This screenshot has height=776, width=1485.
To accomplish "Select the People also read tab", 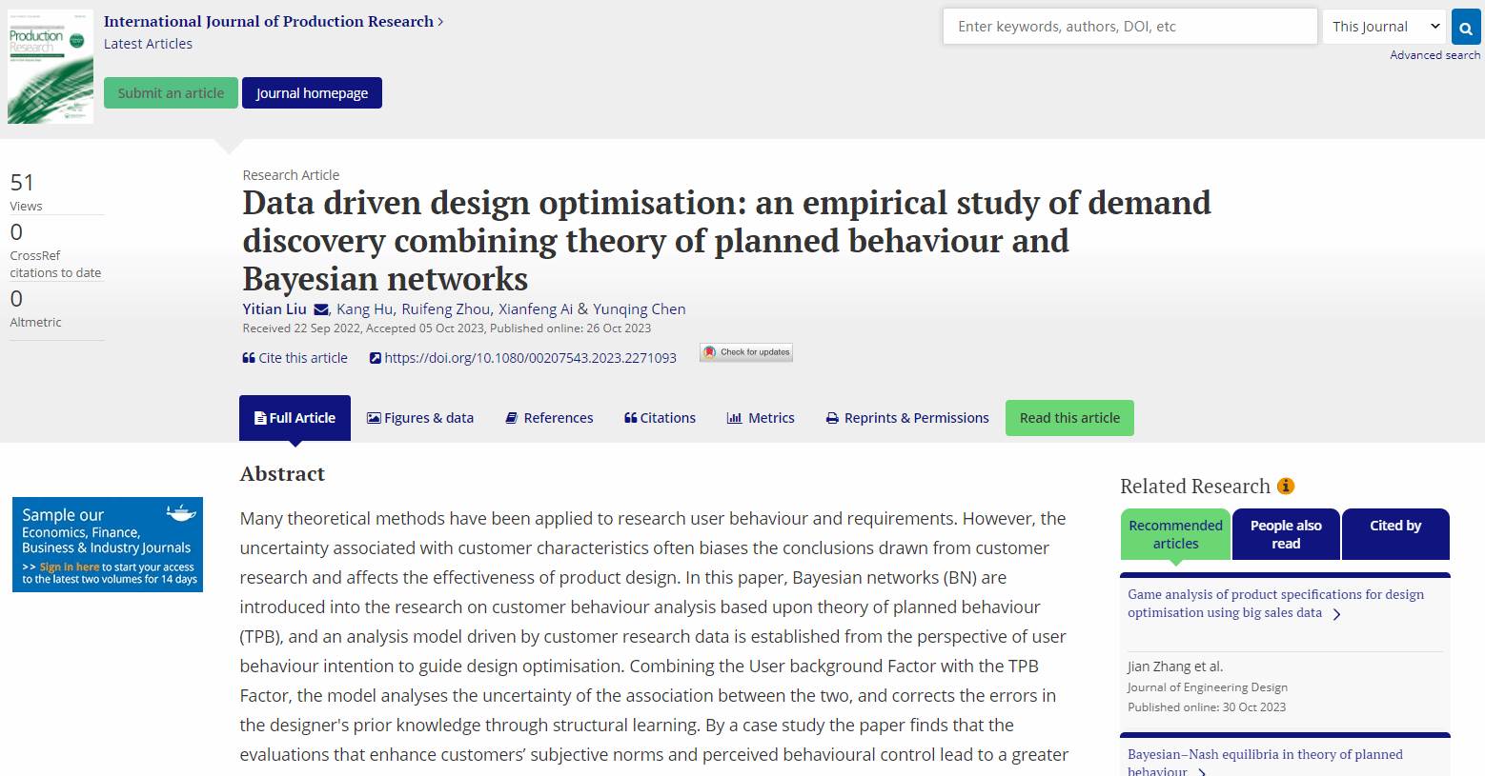I will click(x=1286, y=534).
